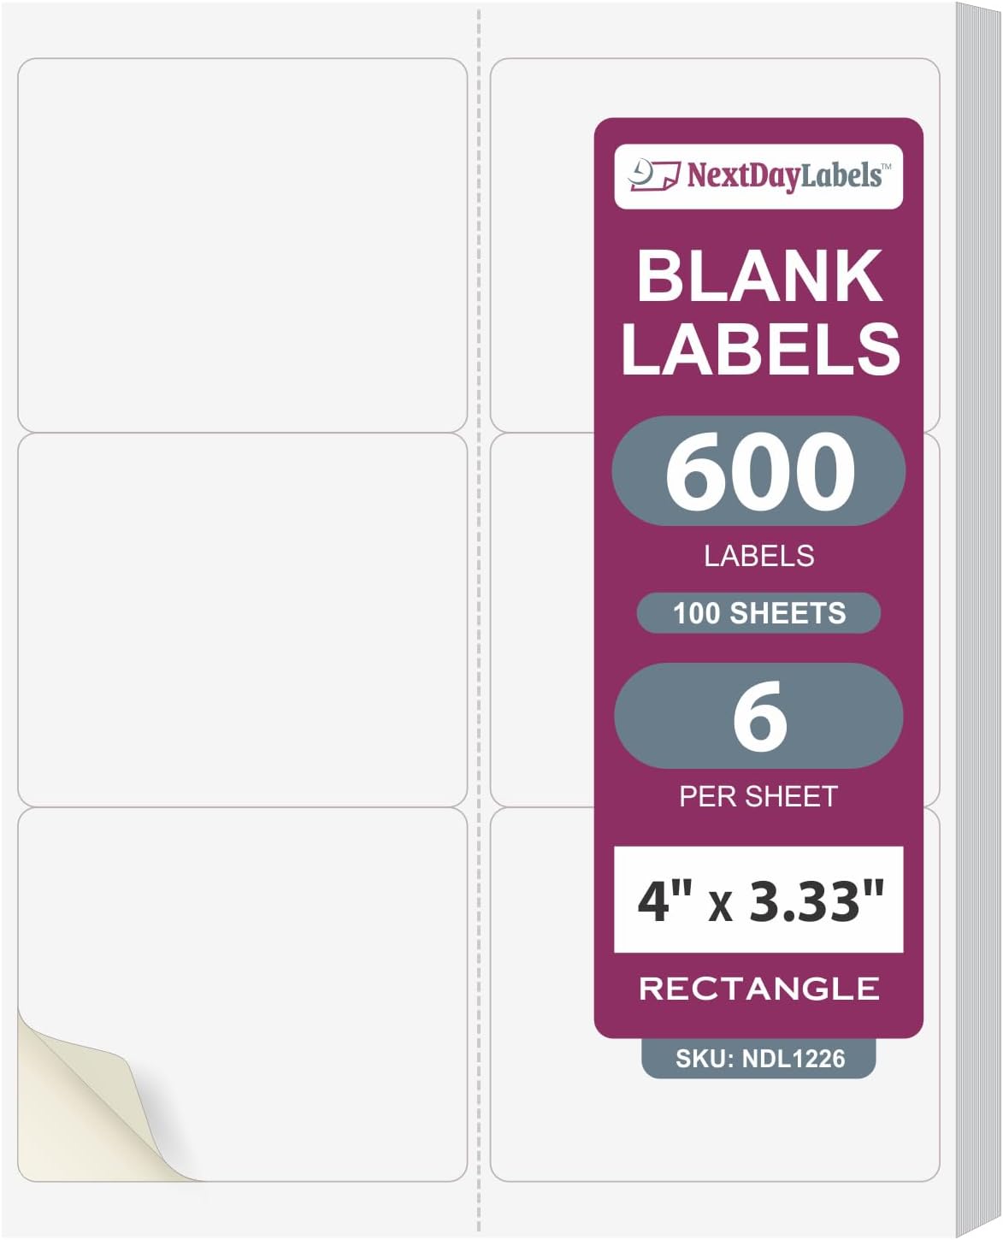Image resolution: width=1003 pixels, height=1240 pixels.
Task: Click the 6 per sheet badge
Action: (x=759, y=716)
